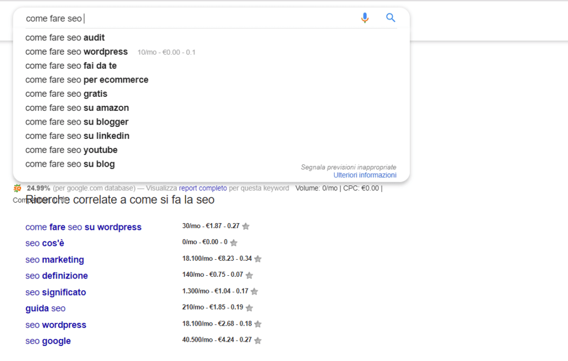Click 'Segnala previsioni inappropriate' link
568x361 pixels.
coord(348,167)
